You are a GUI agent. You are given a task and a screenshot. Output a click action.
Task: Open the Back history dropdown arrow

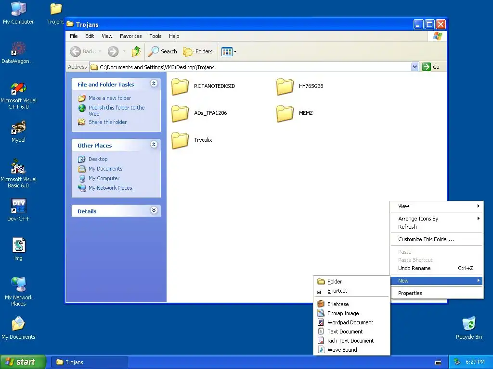(x=100, y=51)
